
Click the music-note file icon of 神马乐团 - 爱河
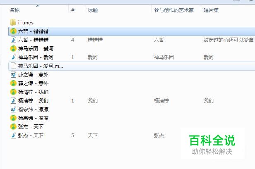point(13,57)
